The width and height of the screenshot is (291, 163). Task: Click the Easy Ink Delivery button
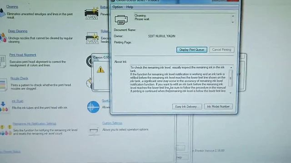tap(187, 106)
